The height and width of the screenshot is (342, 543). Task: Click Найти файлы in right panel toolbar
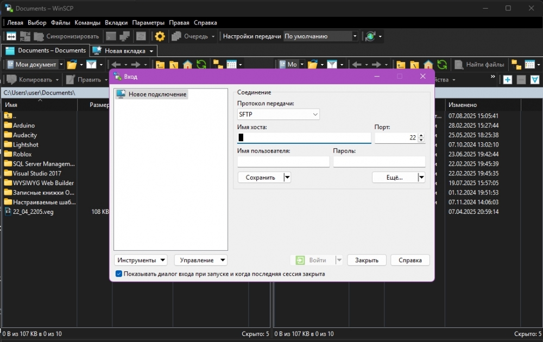(479, 65)
